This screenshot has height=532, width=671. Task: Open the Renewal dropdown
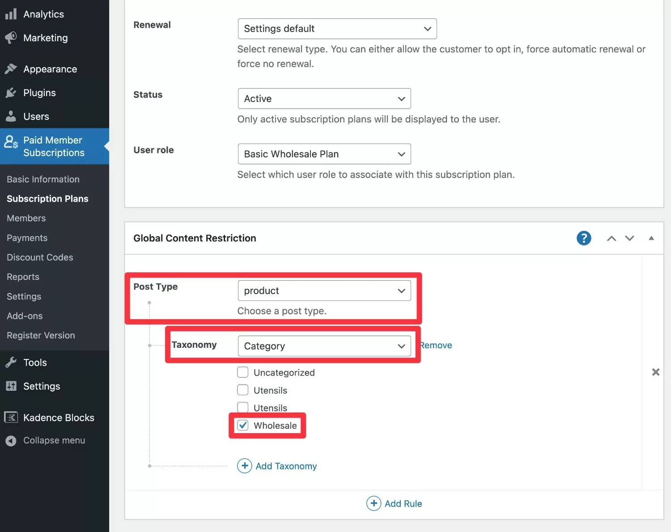pos(337,29)
